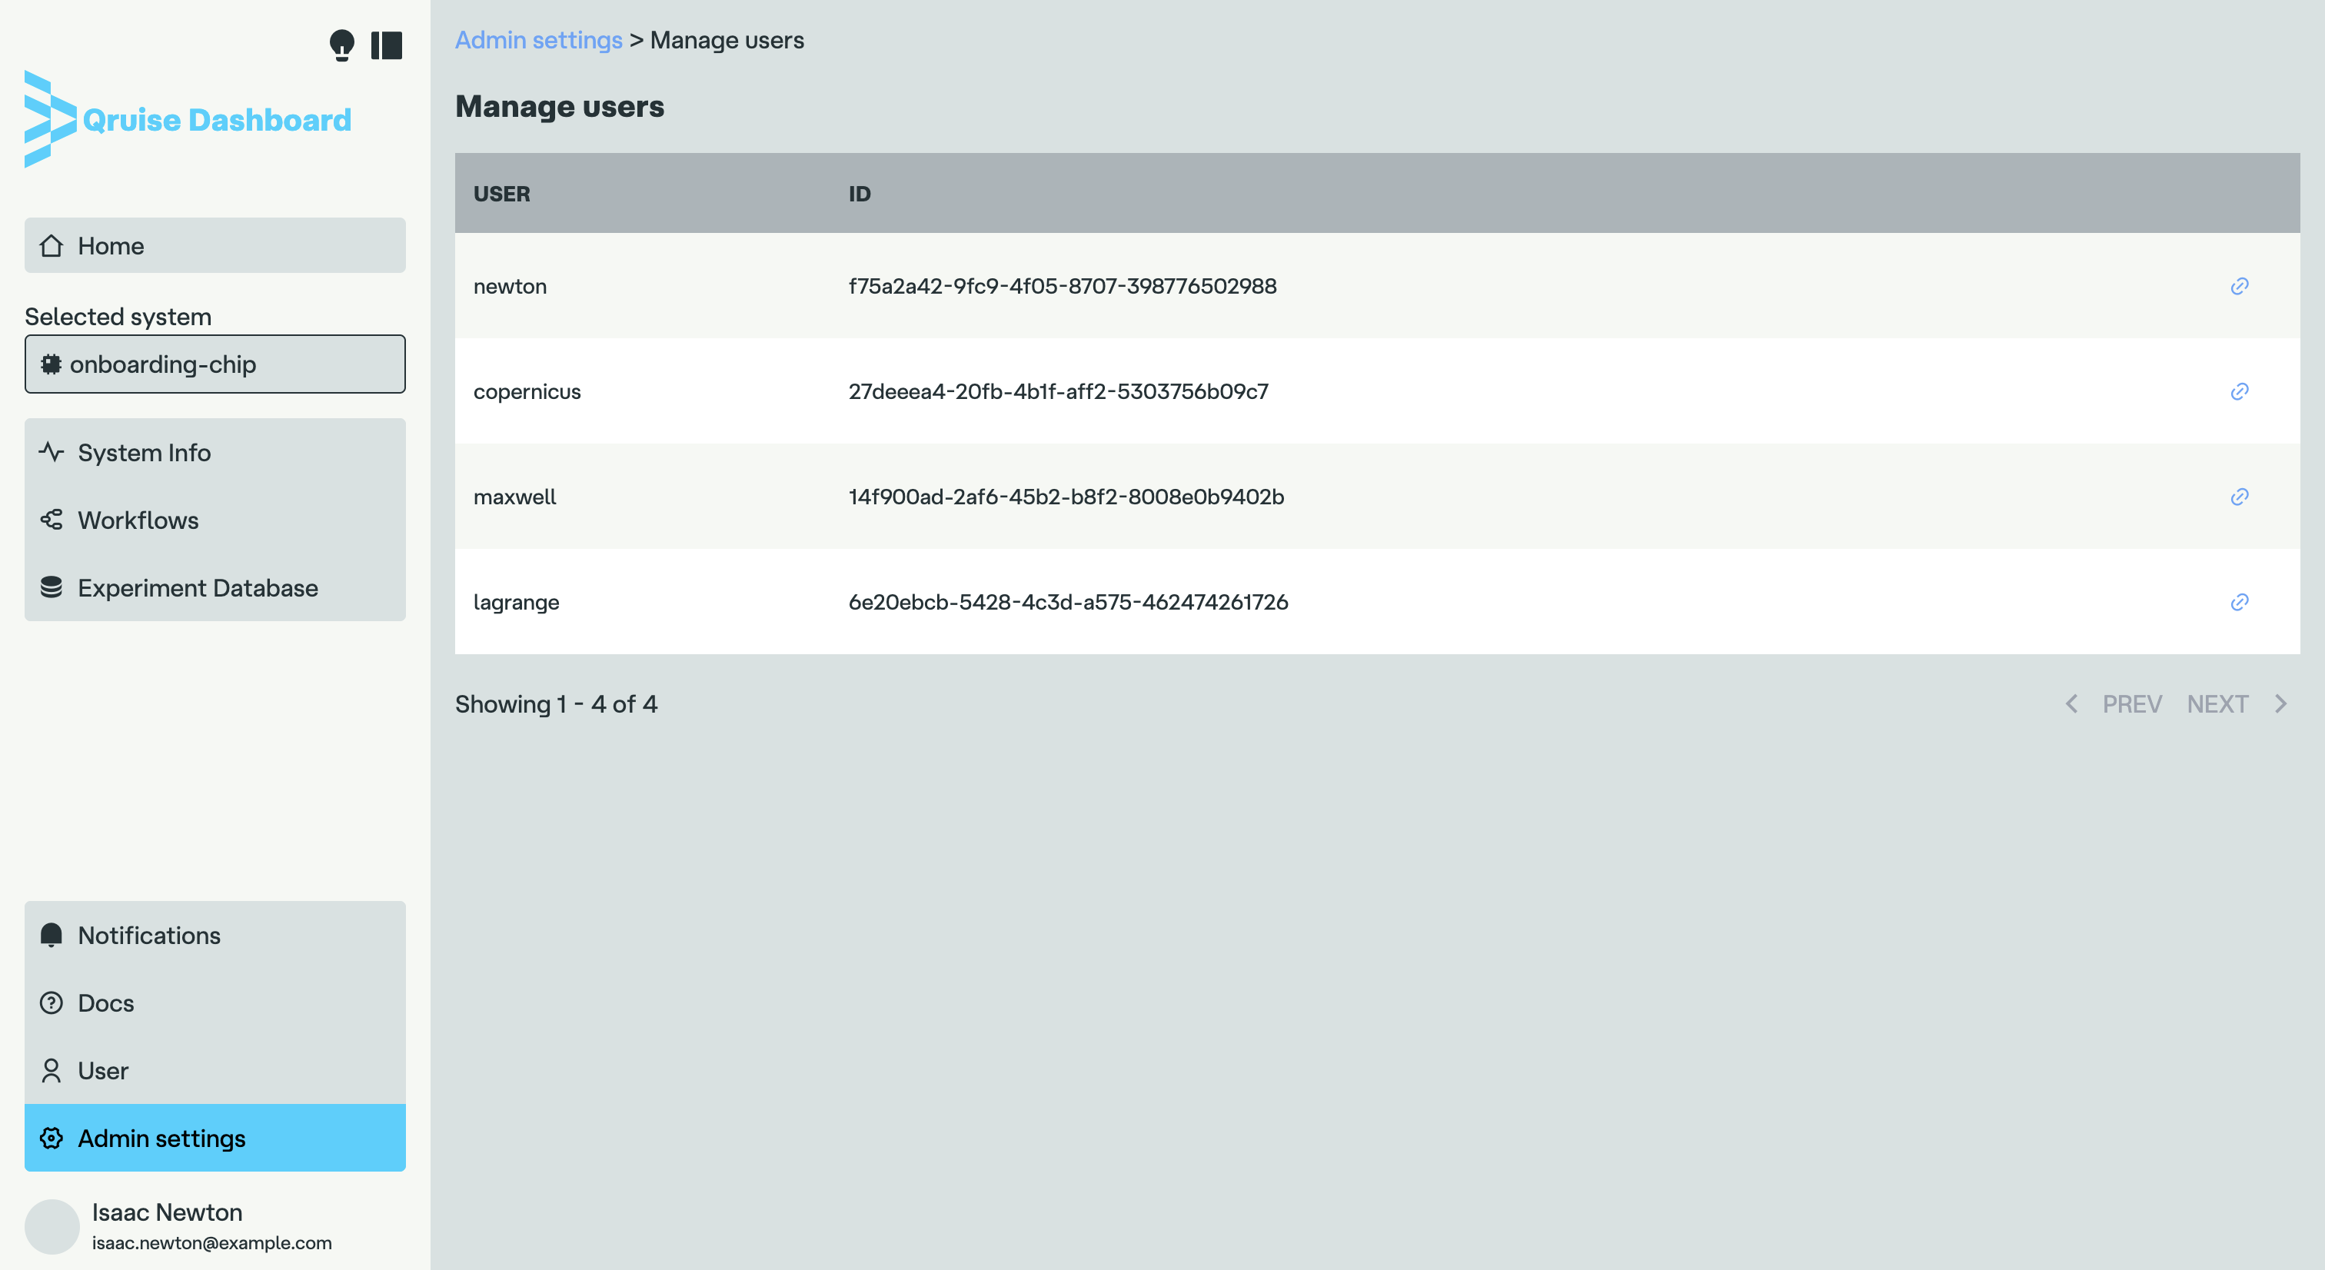
Task: Open System Info section
Action: [x=215, y=452]
